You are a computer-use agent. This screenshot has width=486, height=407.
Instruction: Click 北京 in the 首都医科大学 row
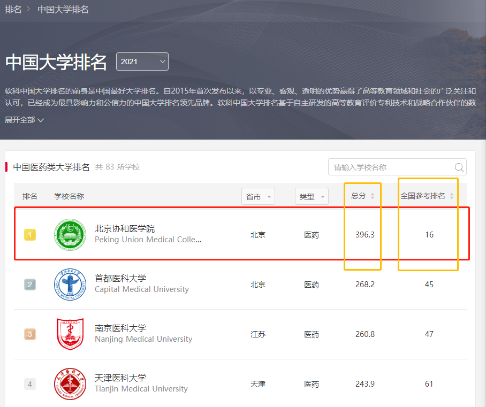click(x=258, y=285)
